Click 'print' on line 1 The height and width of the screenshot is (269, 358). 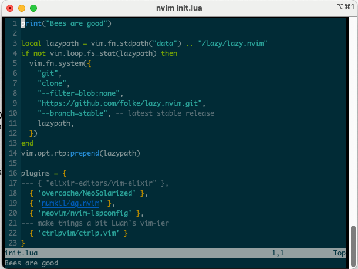pyautogui.click(x=31, y=23)
